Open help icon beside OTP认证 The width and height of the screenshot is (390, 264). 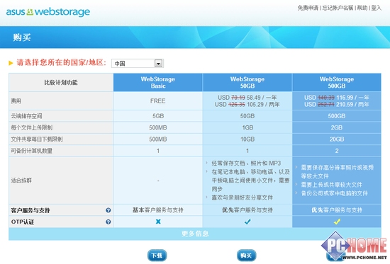tap(108, 222)
